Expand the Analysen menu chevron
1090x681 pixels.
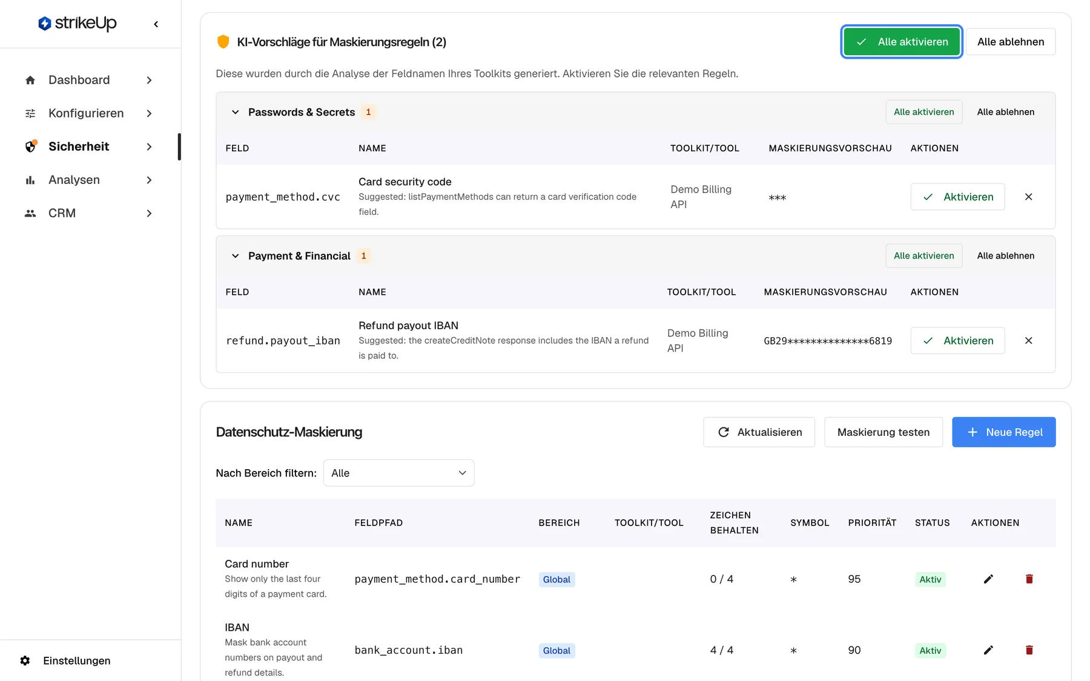pyautogui.click(x=149, y=180)
